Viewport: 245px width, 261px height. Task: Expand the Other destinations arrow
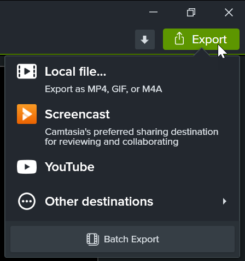click(x=225, y=201)
